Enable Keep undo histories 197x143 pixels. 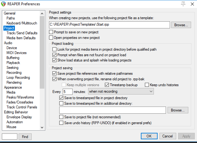(x=147, y=85)
